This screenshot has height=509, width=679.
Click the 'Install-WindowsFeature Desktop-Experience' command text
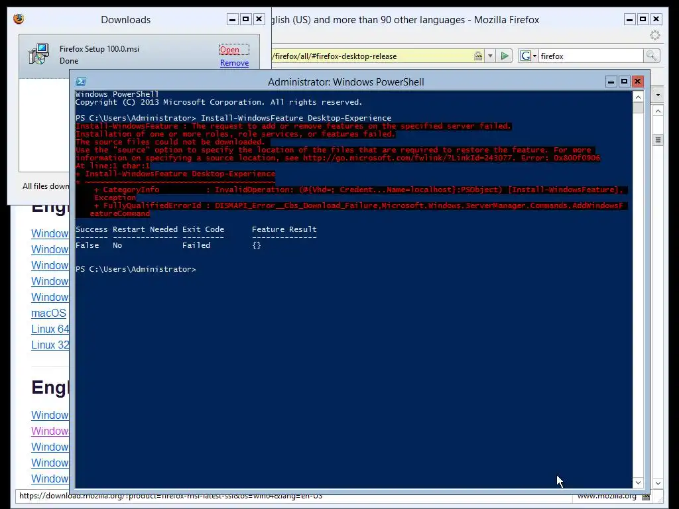point(296,118)
